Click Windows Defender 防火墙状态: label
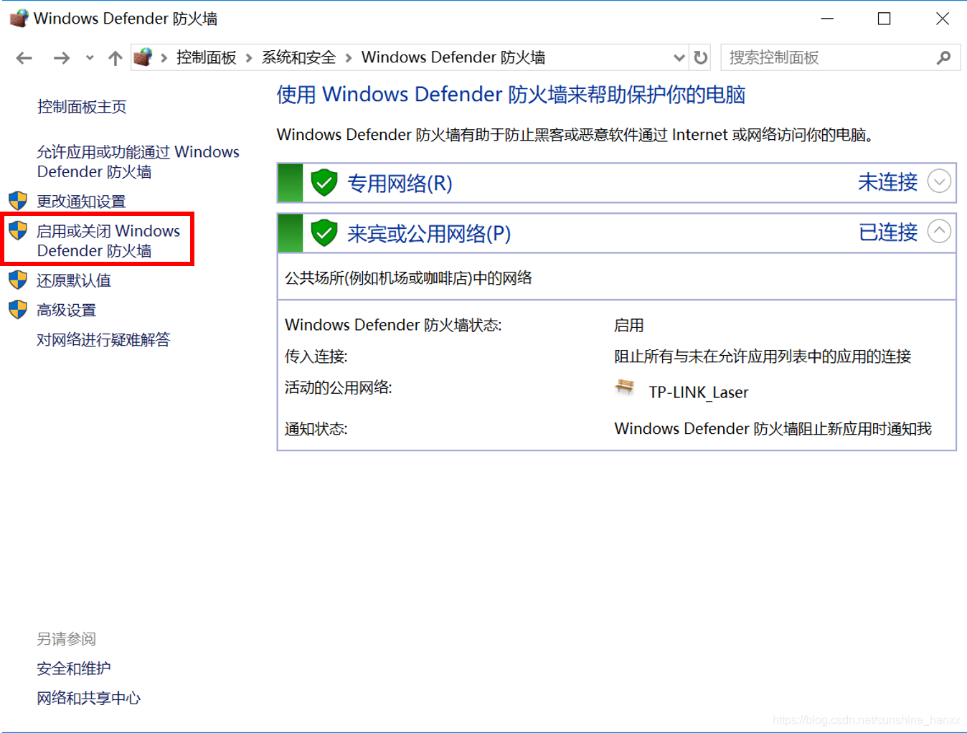967x733 pixels. (393, 325)
